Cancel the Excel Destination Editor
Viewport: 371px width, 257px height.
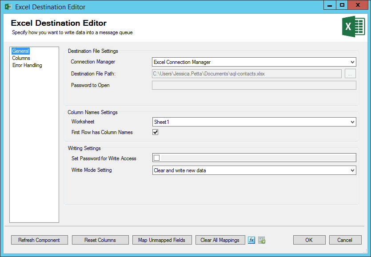[345, 240]
